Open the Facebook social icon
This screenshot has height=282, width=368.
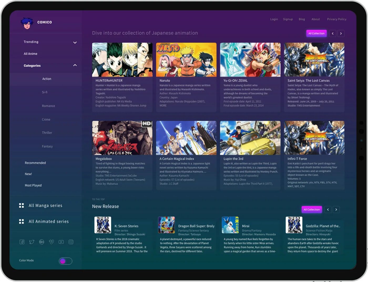point(22,242)
